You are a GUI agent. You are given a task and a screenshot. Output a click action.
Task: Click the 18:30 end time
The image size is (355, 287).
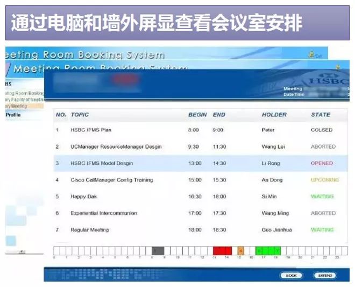(x=219, y=230)
